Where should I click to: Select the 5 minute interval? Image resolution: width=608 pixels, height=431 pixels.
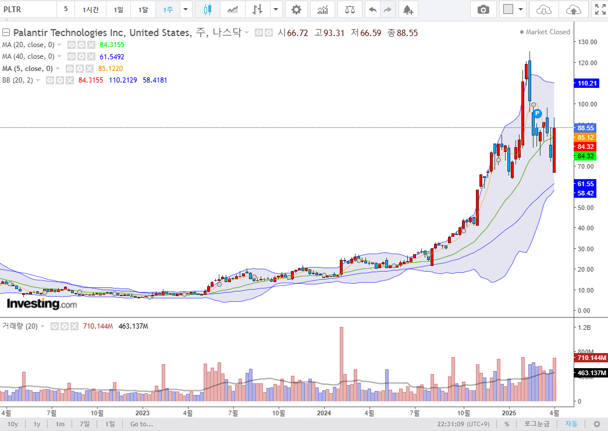click(66, 9)
